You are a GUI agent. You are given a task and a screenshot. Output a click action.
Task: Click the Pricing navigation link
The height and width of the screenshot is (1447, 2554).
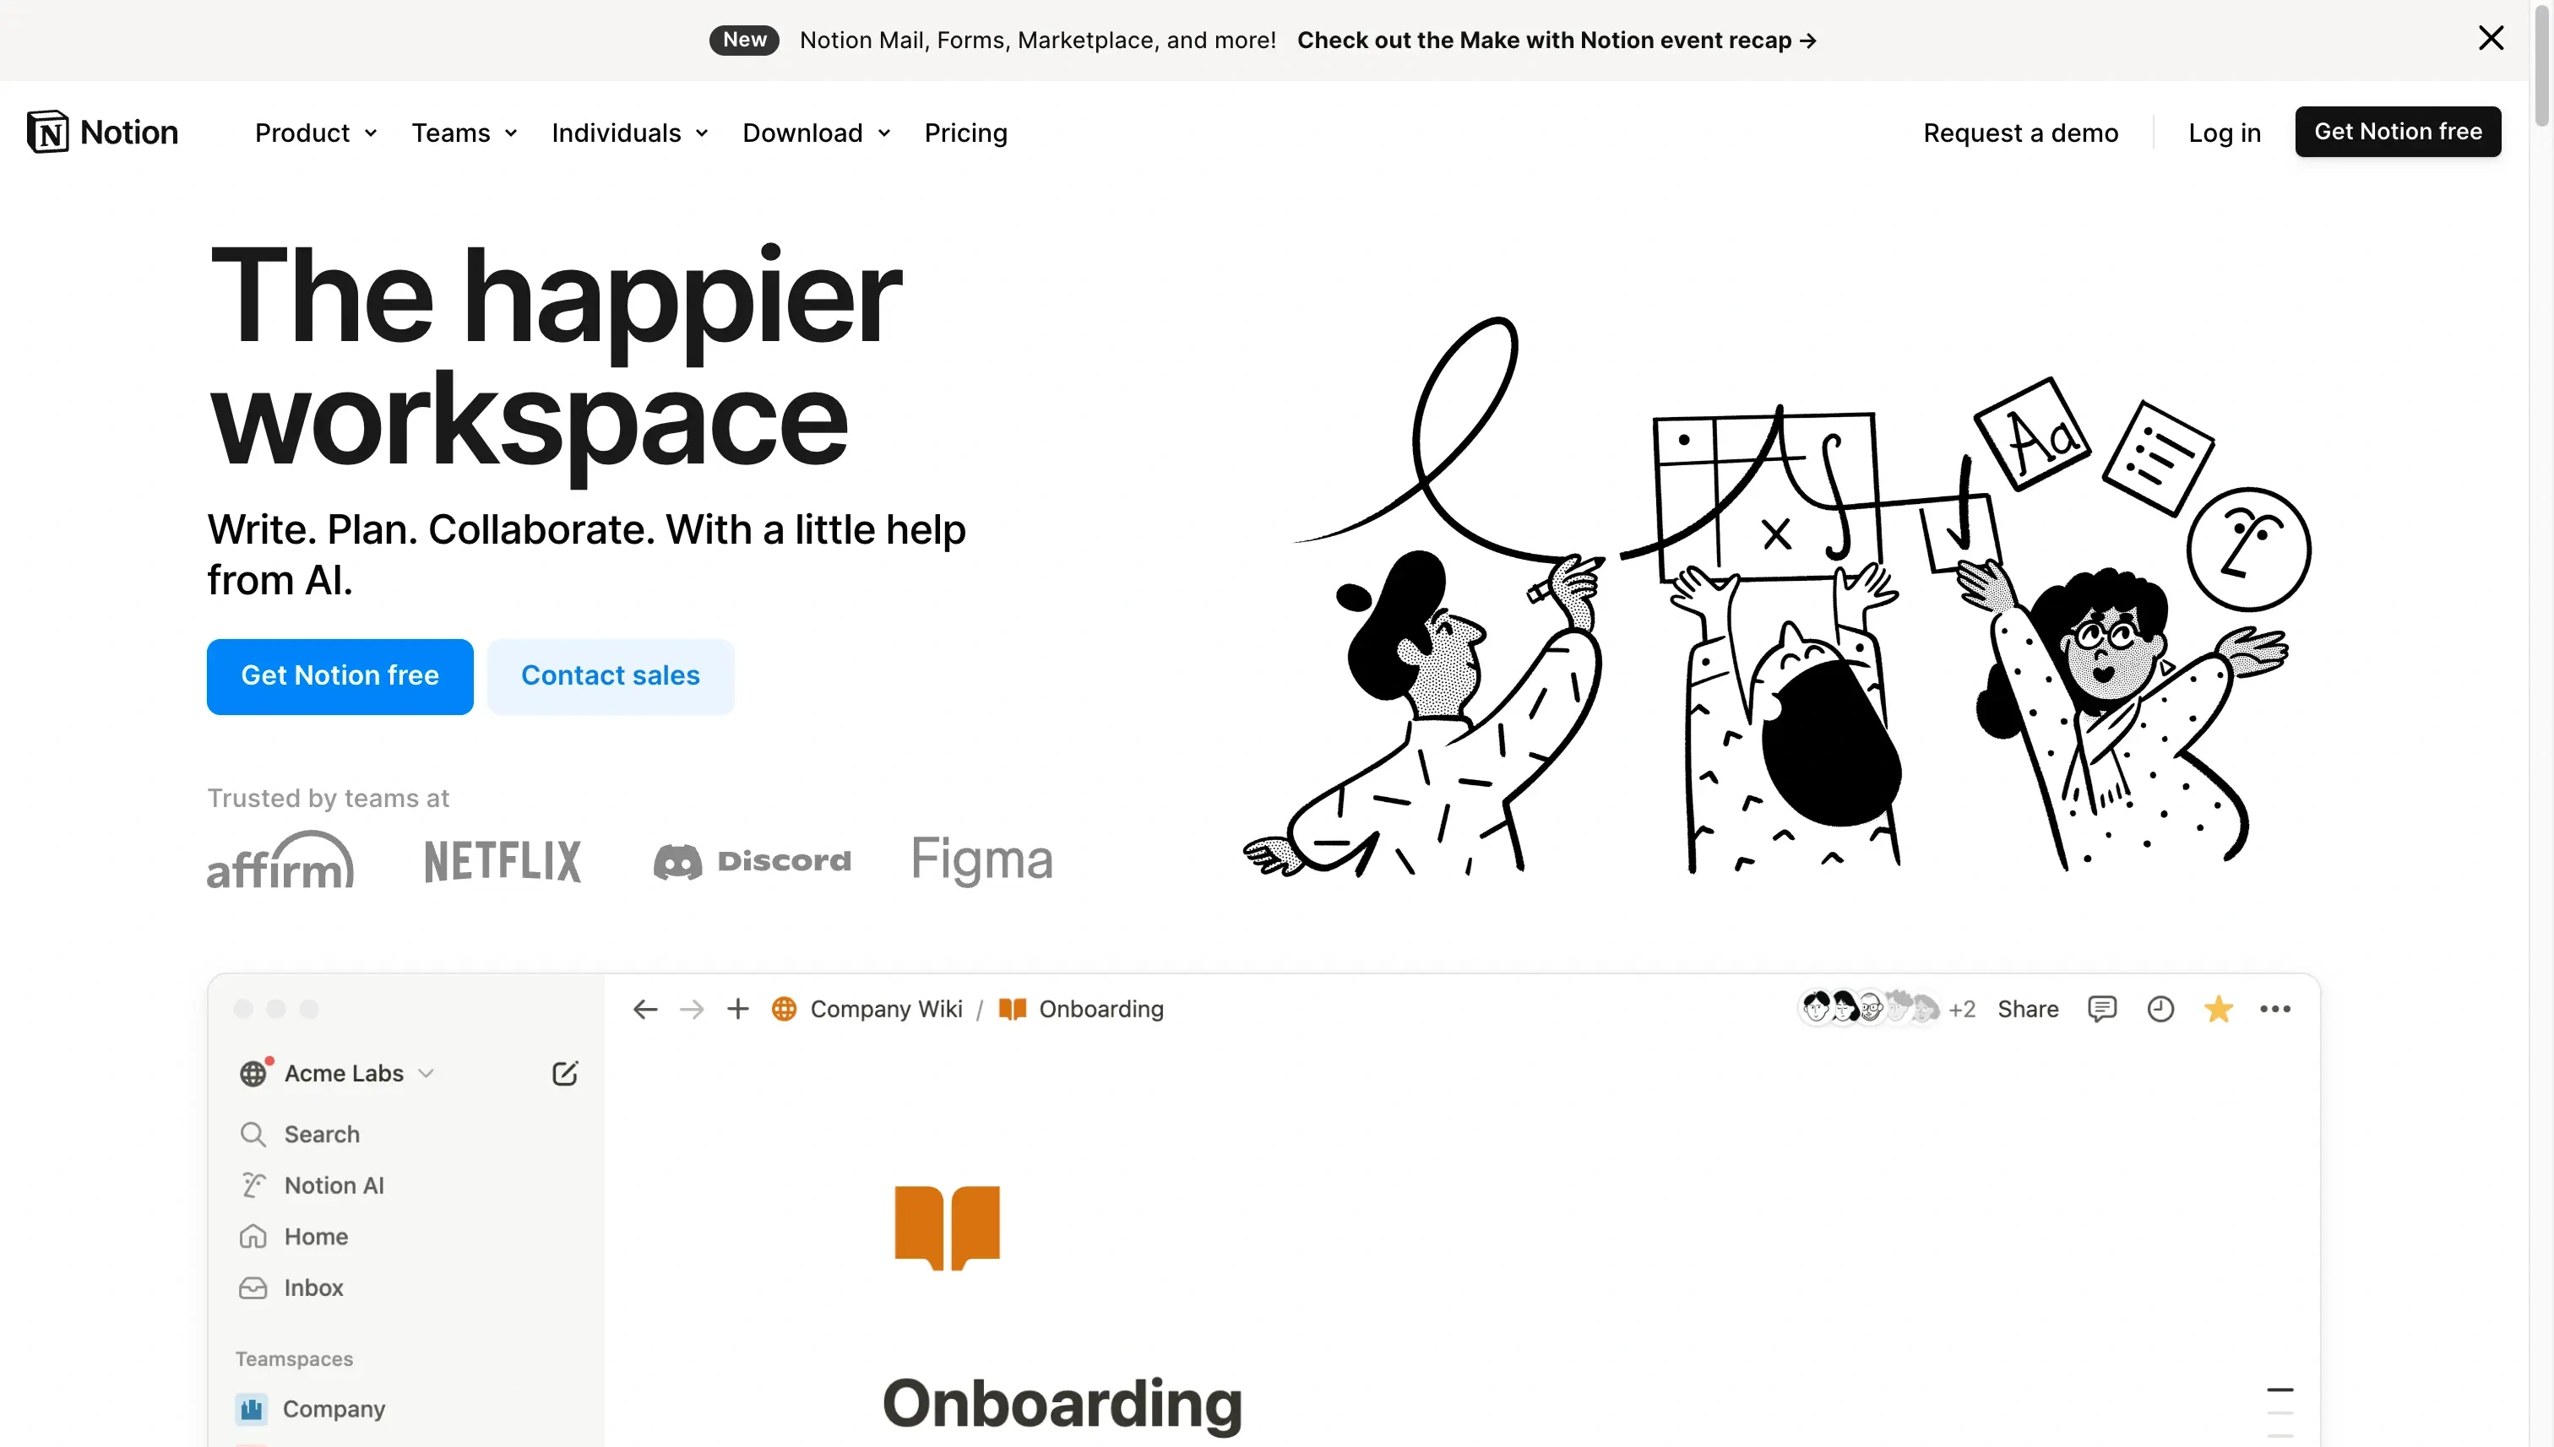(966, 132)
